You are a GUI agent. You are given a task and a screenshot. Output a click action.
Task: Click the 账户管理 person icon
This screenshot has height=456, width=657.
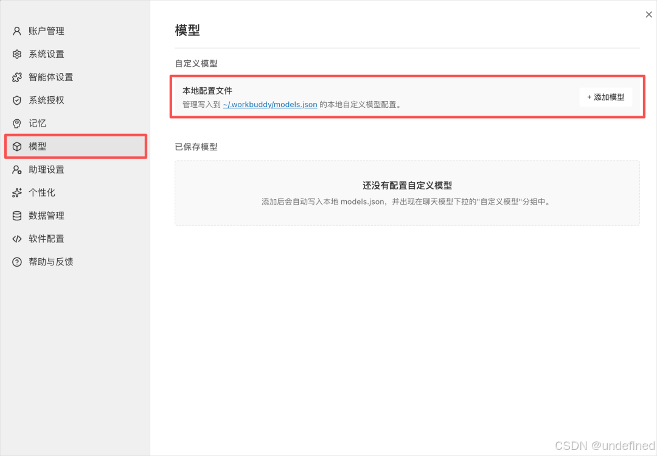17,31
